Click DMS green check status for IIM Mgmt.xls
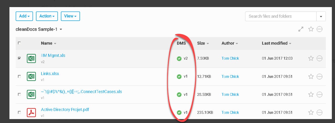Viewport: 335px width, 123px height. [x=179, y=59]
